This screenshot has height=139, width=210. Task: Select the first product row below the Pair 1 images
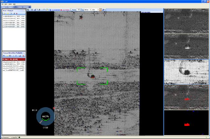[x=14, y=66]
